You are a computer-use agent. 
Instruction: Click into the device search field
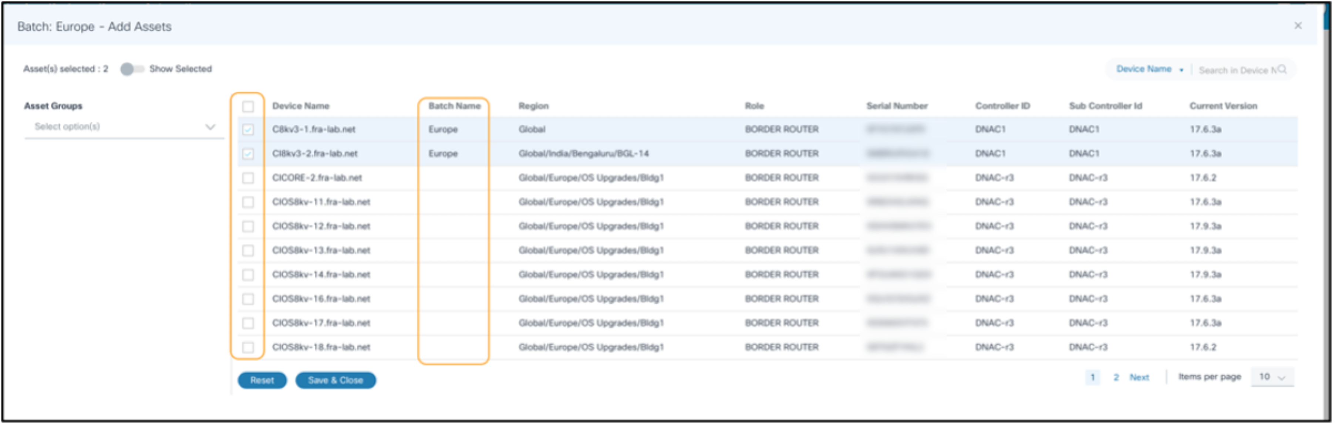tap(1235, 70)
